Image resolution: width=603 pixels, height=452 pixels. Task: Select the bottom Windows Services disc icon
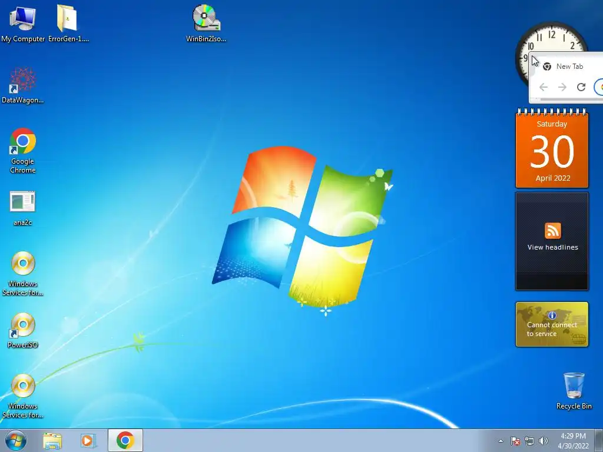coord(23,396)
